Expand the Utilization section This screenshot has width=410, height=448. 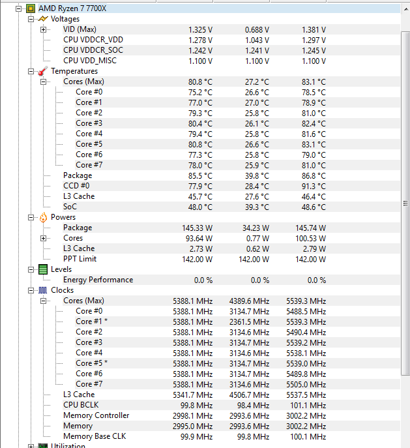pos(31,446)
